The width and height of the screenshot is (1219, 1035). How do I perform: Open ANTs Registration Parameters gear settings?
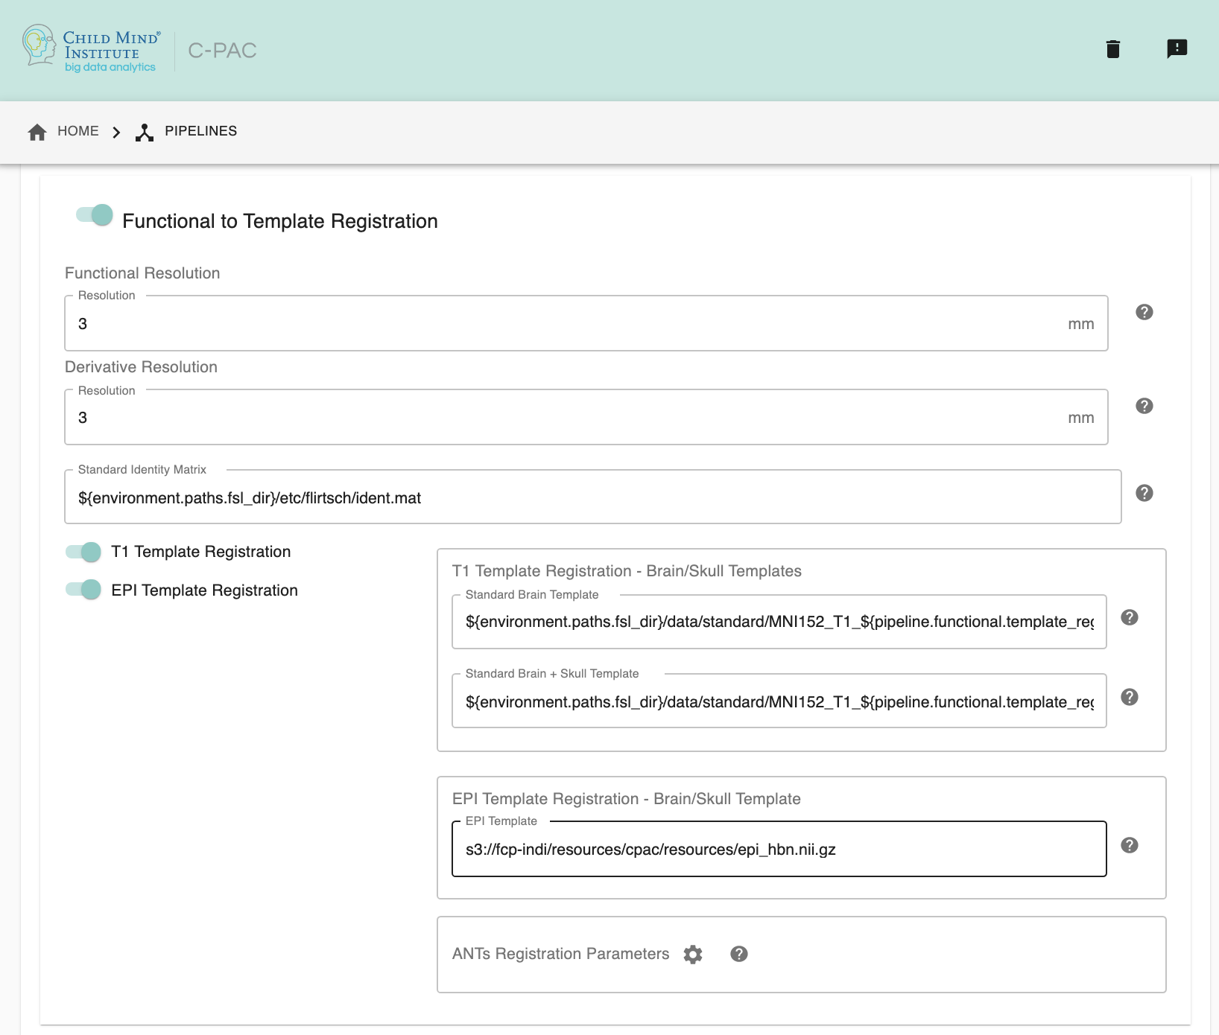pyautogui.click(x=693, y=955)
